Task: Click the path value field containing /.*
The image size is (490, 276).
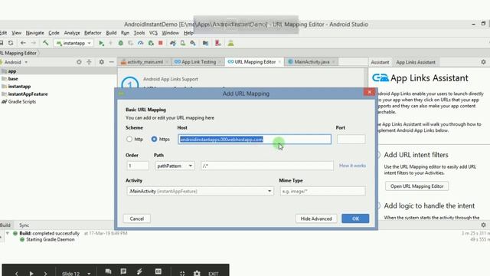Action: tap(267, 166)
